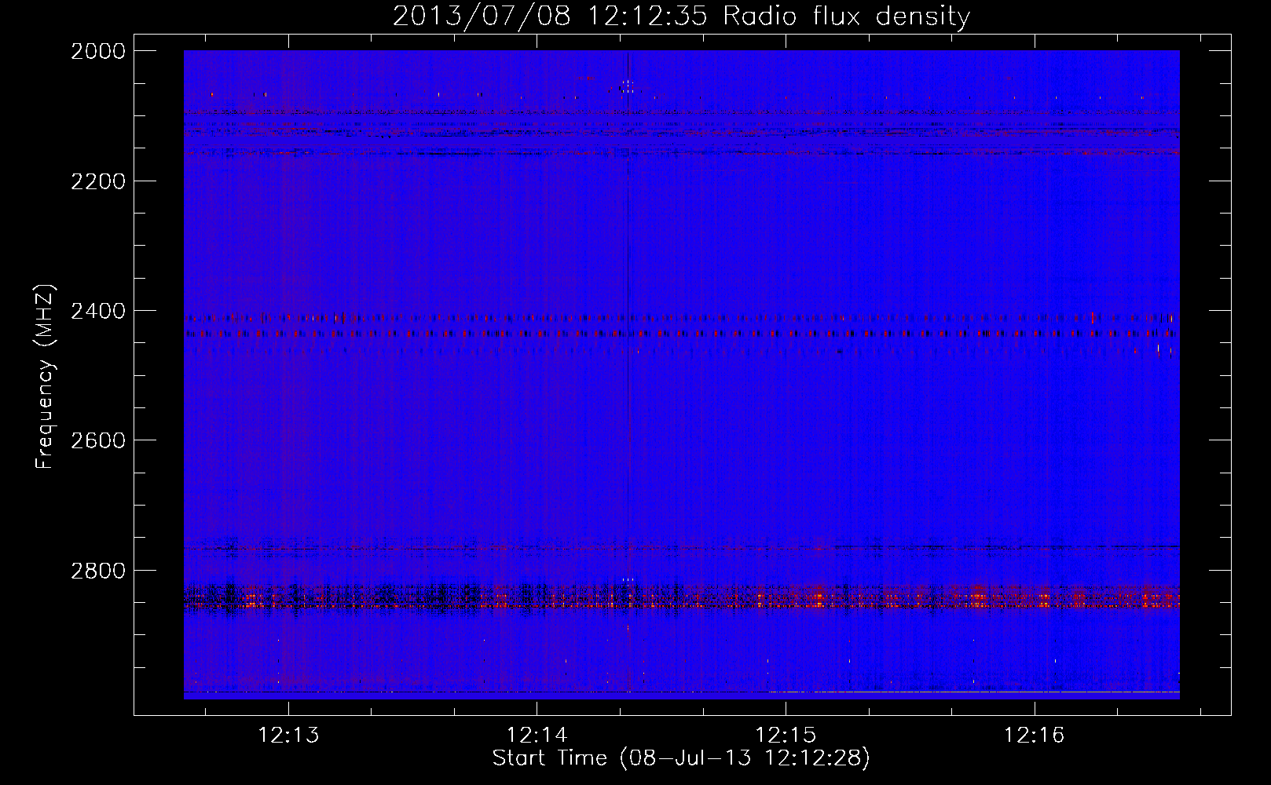The height and width of the screenshot is (785, 1271).
Task: Select the 2800 frequency axis label
Action: 98,571
